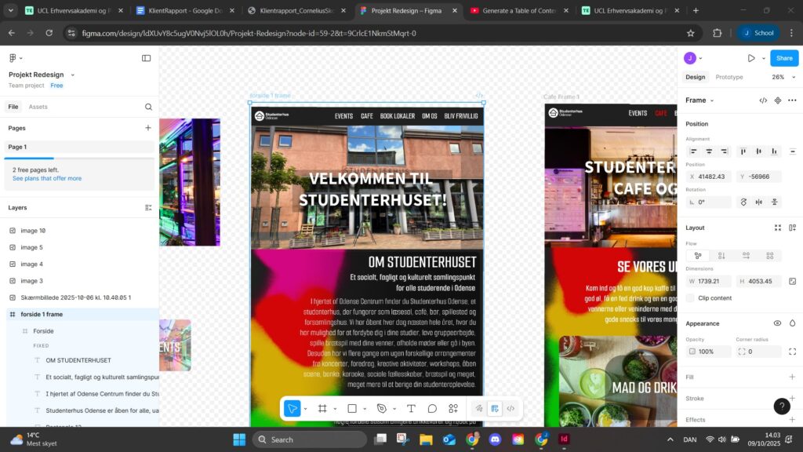Click align horizontal centers icon
Screen dimensions: 803x452
click(709, 151)
